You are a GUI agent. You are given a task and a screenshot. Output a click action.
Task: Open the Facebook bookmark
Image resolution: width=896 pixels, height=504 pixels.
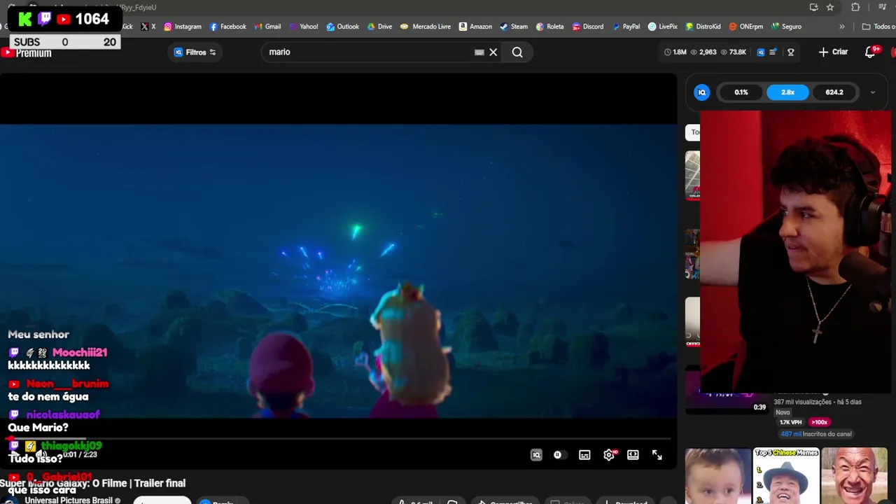pyautogui.click(x=228, y=27)
